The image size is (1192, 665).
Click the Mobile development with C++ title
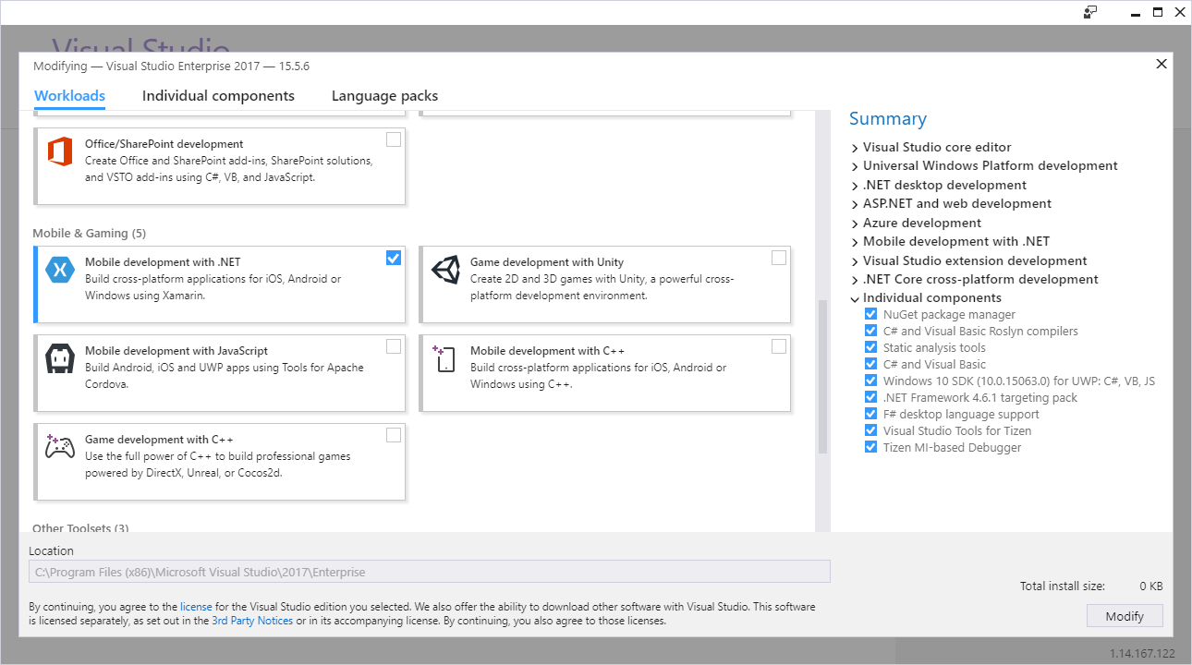(x=548, y=351)
